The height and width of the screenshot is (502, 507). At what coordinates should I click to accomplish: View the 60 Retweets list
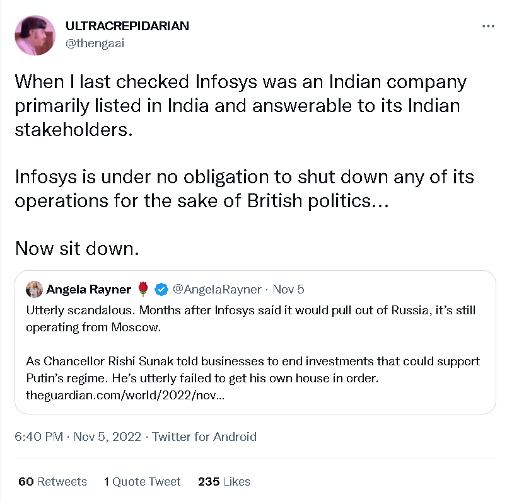click(53, 481)
